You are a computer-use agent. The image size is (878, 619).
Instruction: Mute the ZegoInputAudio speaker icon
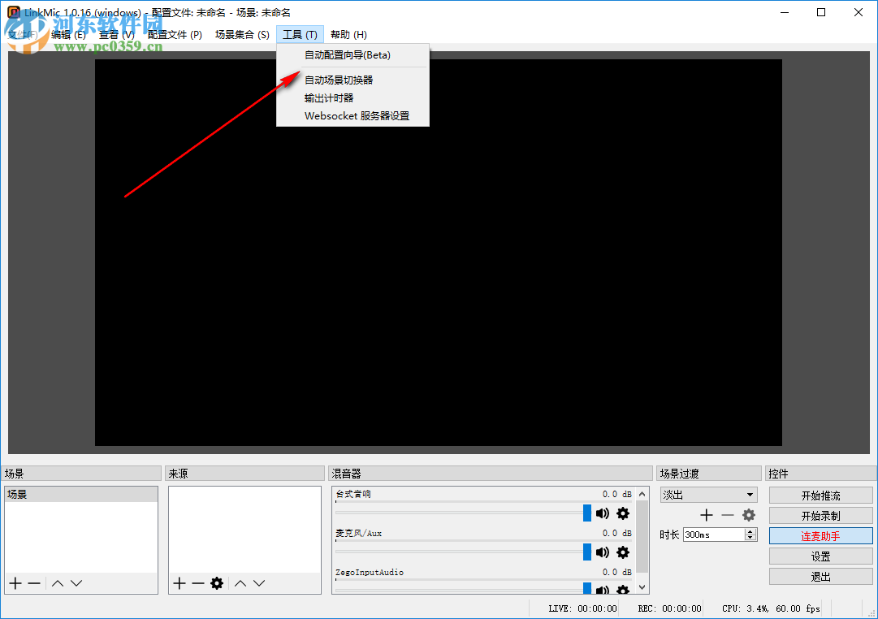click(603, 589)
